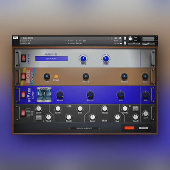Screen dimensions: 170x170
Task: Solo the instrument with S button
Action: (125, 38)
